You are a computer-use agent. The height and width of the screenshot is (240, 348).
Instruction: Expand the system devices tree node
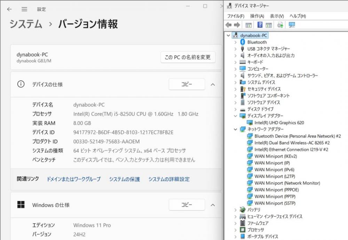(x=236, y=82)
